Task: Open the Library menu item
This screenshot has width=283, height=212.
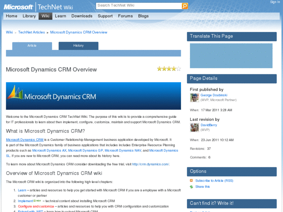Action: tap(29, 16)
